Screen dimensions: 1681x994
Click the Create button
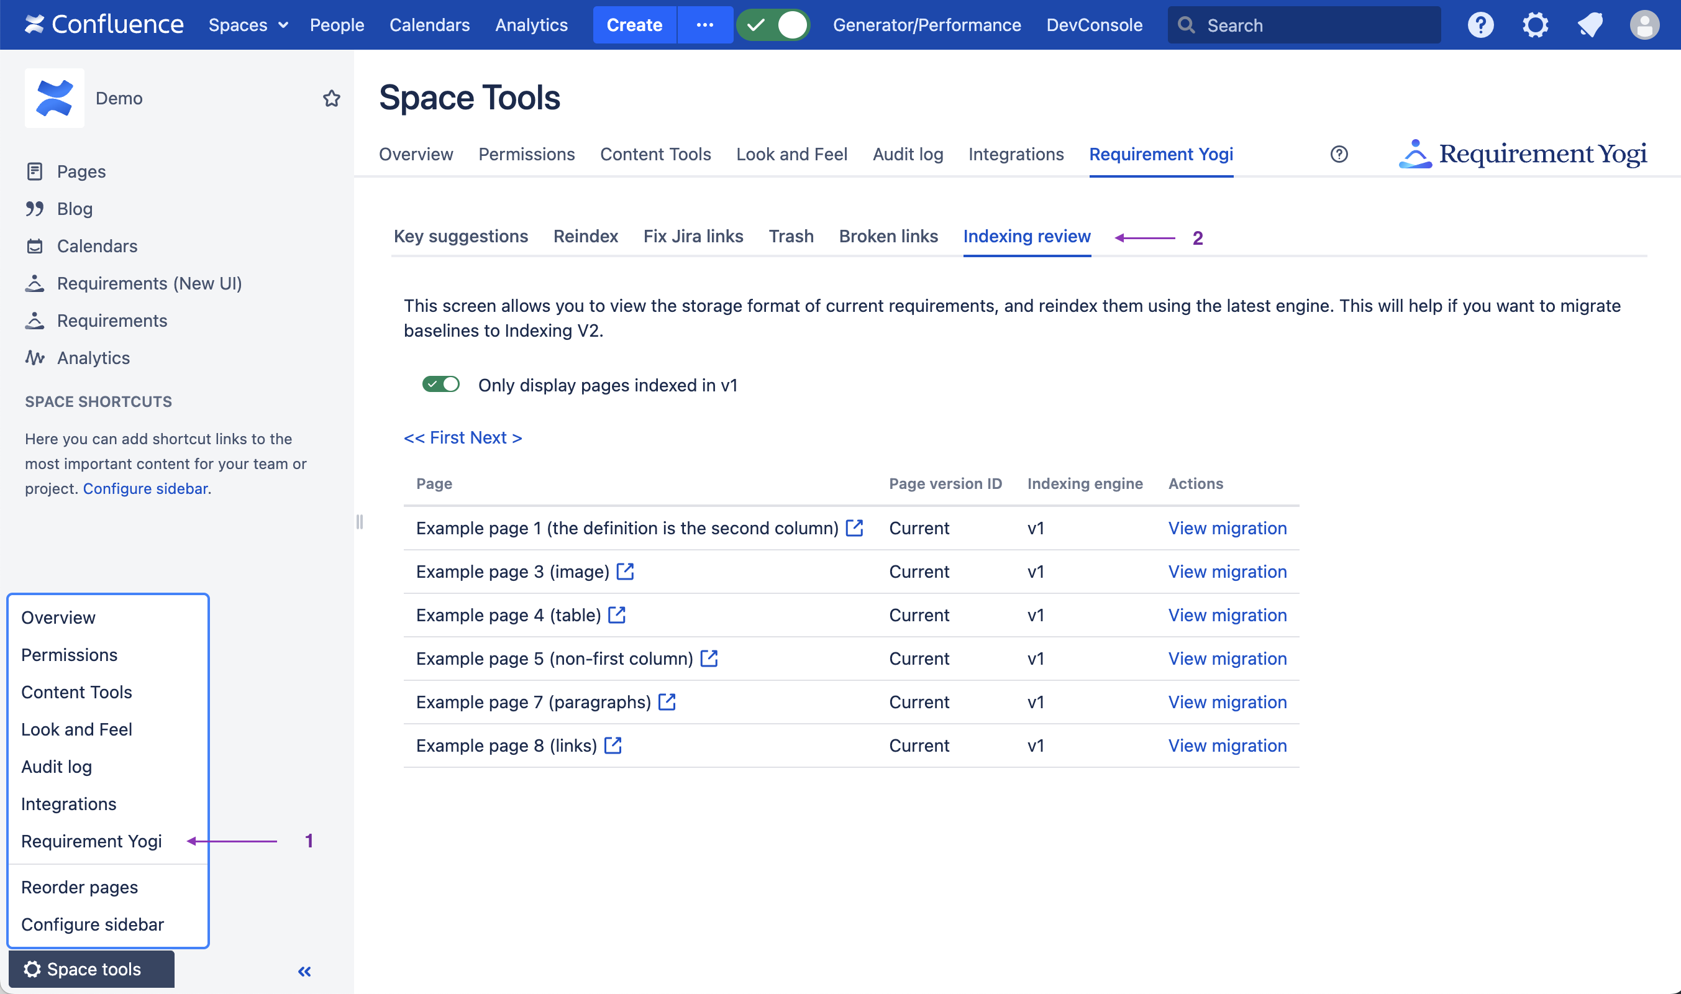tap(634, 25)
